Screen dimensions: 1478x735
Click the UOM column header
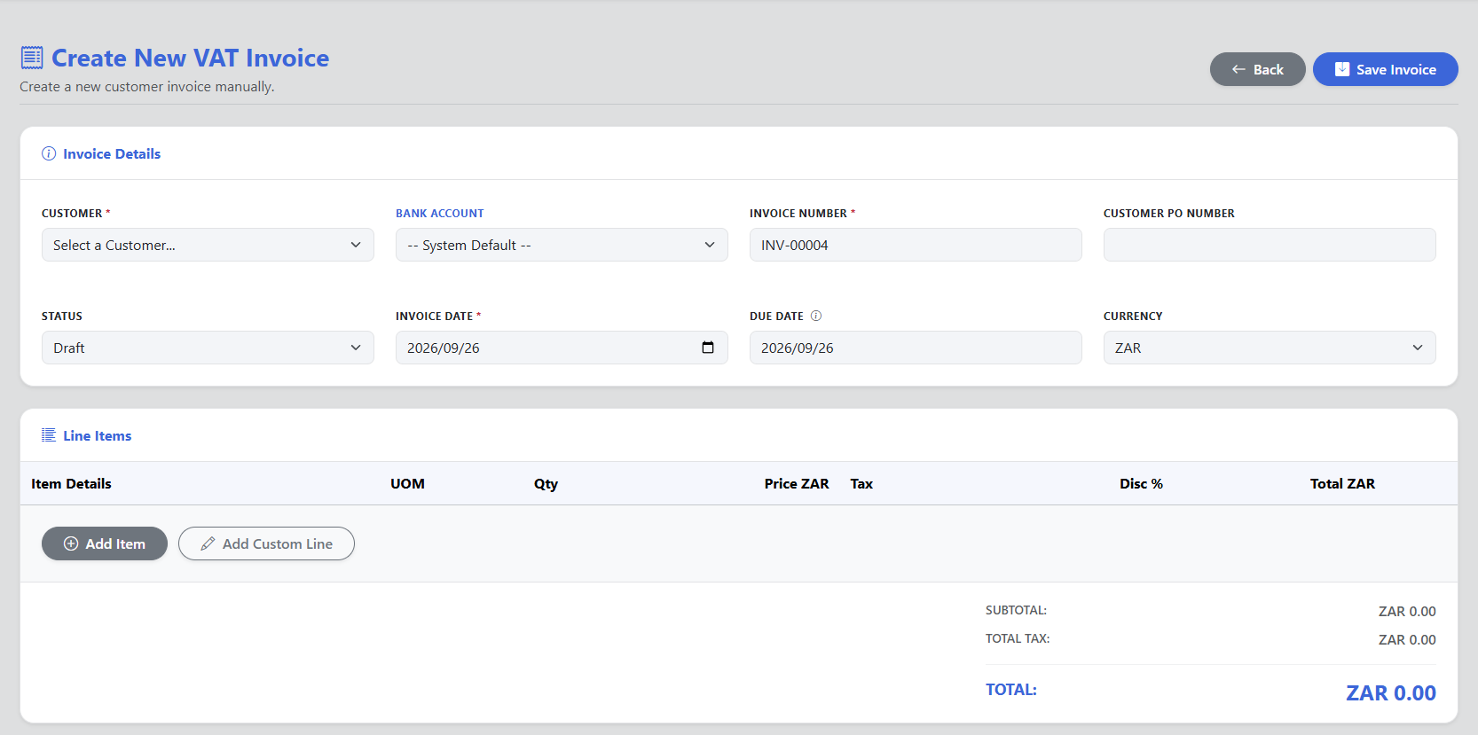(x=407, y=484)
